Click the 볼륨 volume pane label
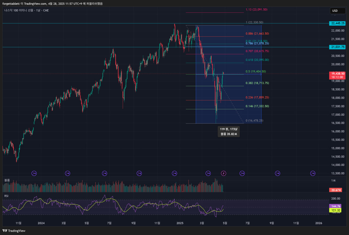 coord(7,180)
